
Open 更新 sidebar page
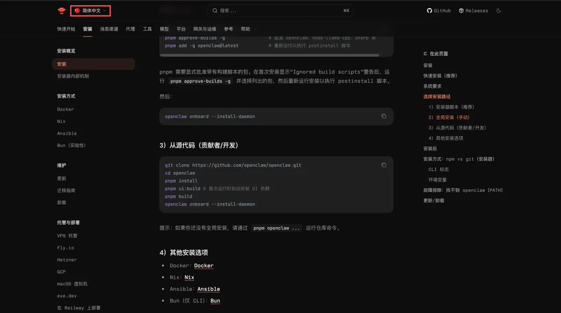61,178
